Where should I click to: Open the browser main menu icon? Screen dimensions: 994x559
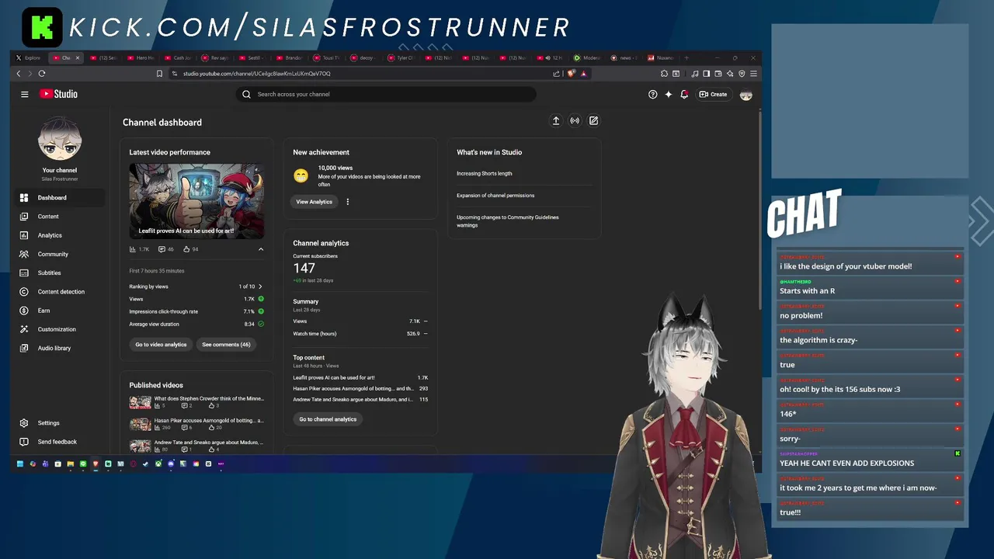[753, 74]
